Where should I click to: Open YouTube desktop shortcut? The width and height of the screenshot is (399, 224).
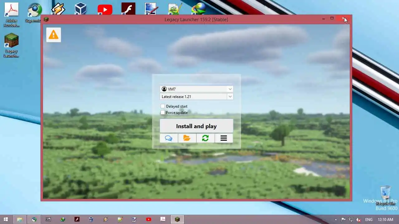[x=105, y=10]
